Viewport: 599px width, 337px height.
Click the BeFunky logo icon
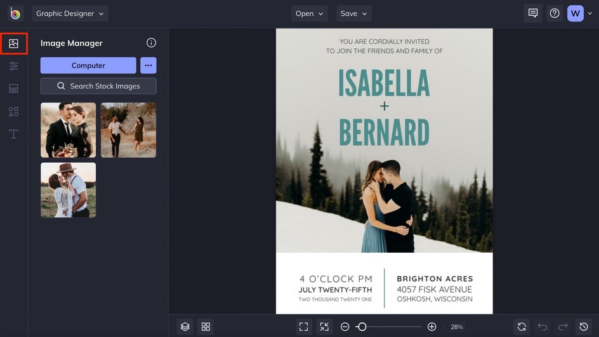tap(15, 13)
